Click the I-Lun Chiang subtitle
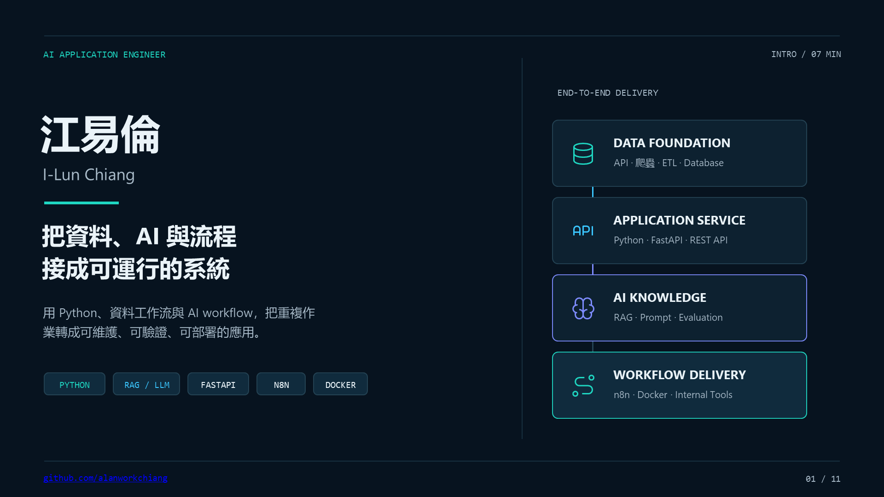The height and width of the screenshot is (497, 884). (89, 175)
